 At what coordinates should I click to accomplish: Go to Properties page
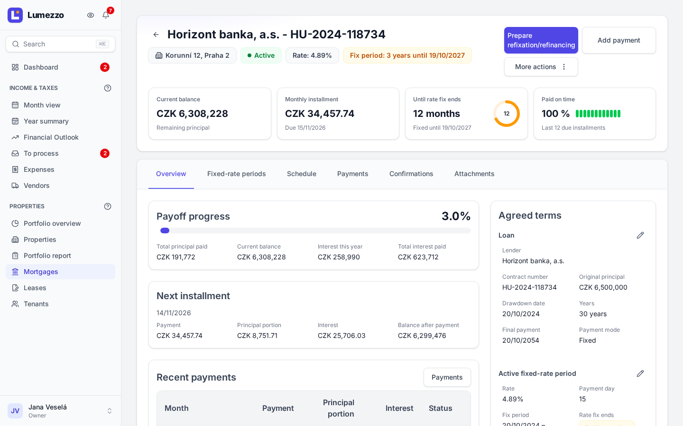tap(60, 240)
